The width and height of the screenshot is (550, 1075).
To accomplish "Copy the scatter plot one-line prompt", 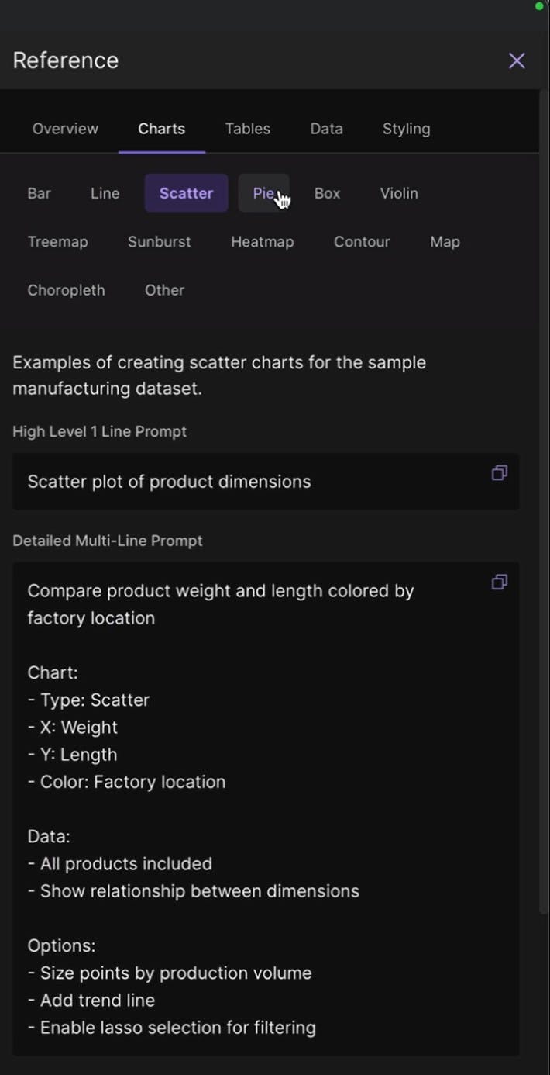I will (x=500, y=473).
